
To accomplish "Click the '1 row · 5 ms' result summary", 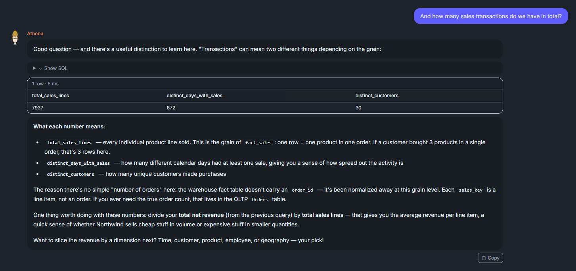I will [x=45, y=84].
